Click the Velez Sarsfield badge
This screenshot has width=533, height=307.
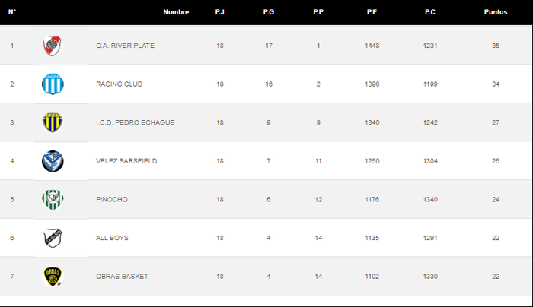53,161
